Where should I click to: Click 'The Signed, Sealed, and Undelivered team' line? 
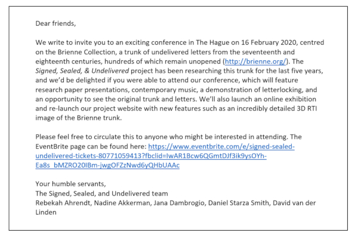click(101, 194)
